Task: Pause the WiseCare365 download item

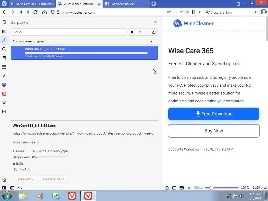Action: [153, 53]
